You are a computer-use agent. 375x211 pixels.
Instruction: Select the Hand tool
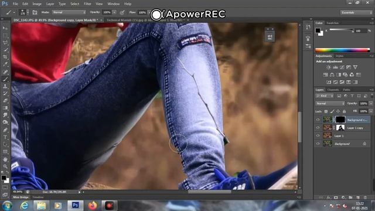click(5, 159)
